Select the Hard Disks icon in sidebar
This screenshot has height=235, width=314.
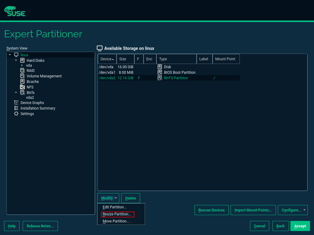[22, 60]
